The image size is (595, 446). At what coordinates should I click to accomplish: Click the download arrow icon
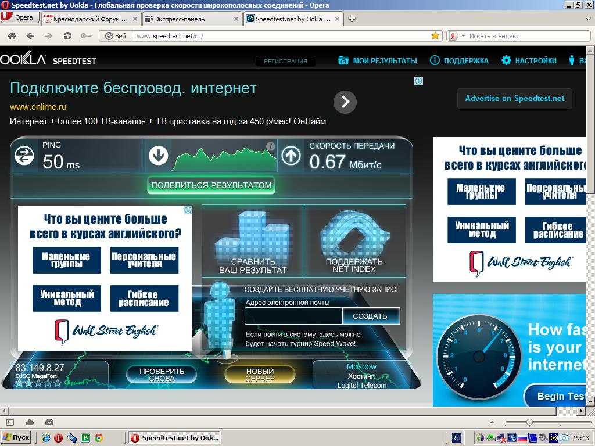point(158,156)
